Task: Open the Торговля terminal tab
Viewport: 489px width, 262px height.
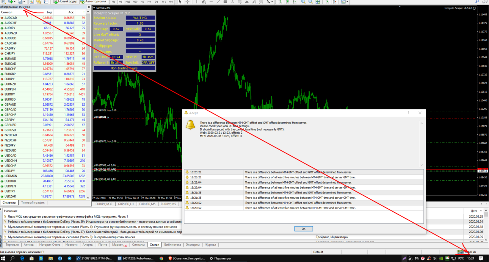Action: point(12,245)
